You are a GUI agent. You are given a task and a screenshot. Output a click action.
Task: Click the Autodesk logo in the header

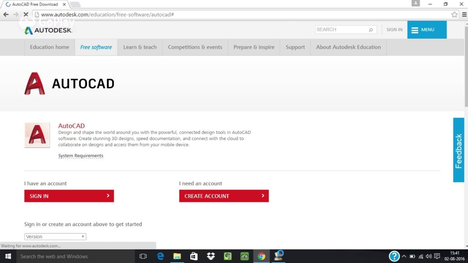coord(48,30)
